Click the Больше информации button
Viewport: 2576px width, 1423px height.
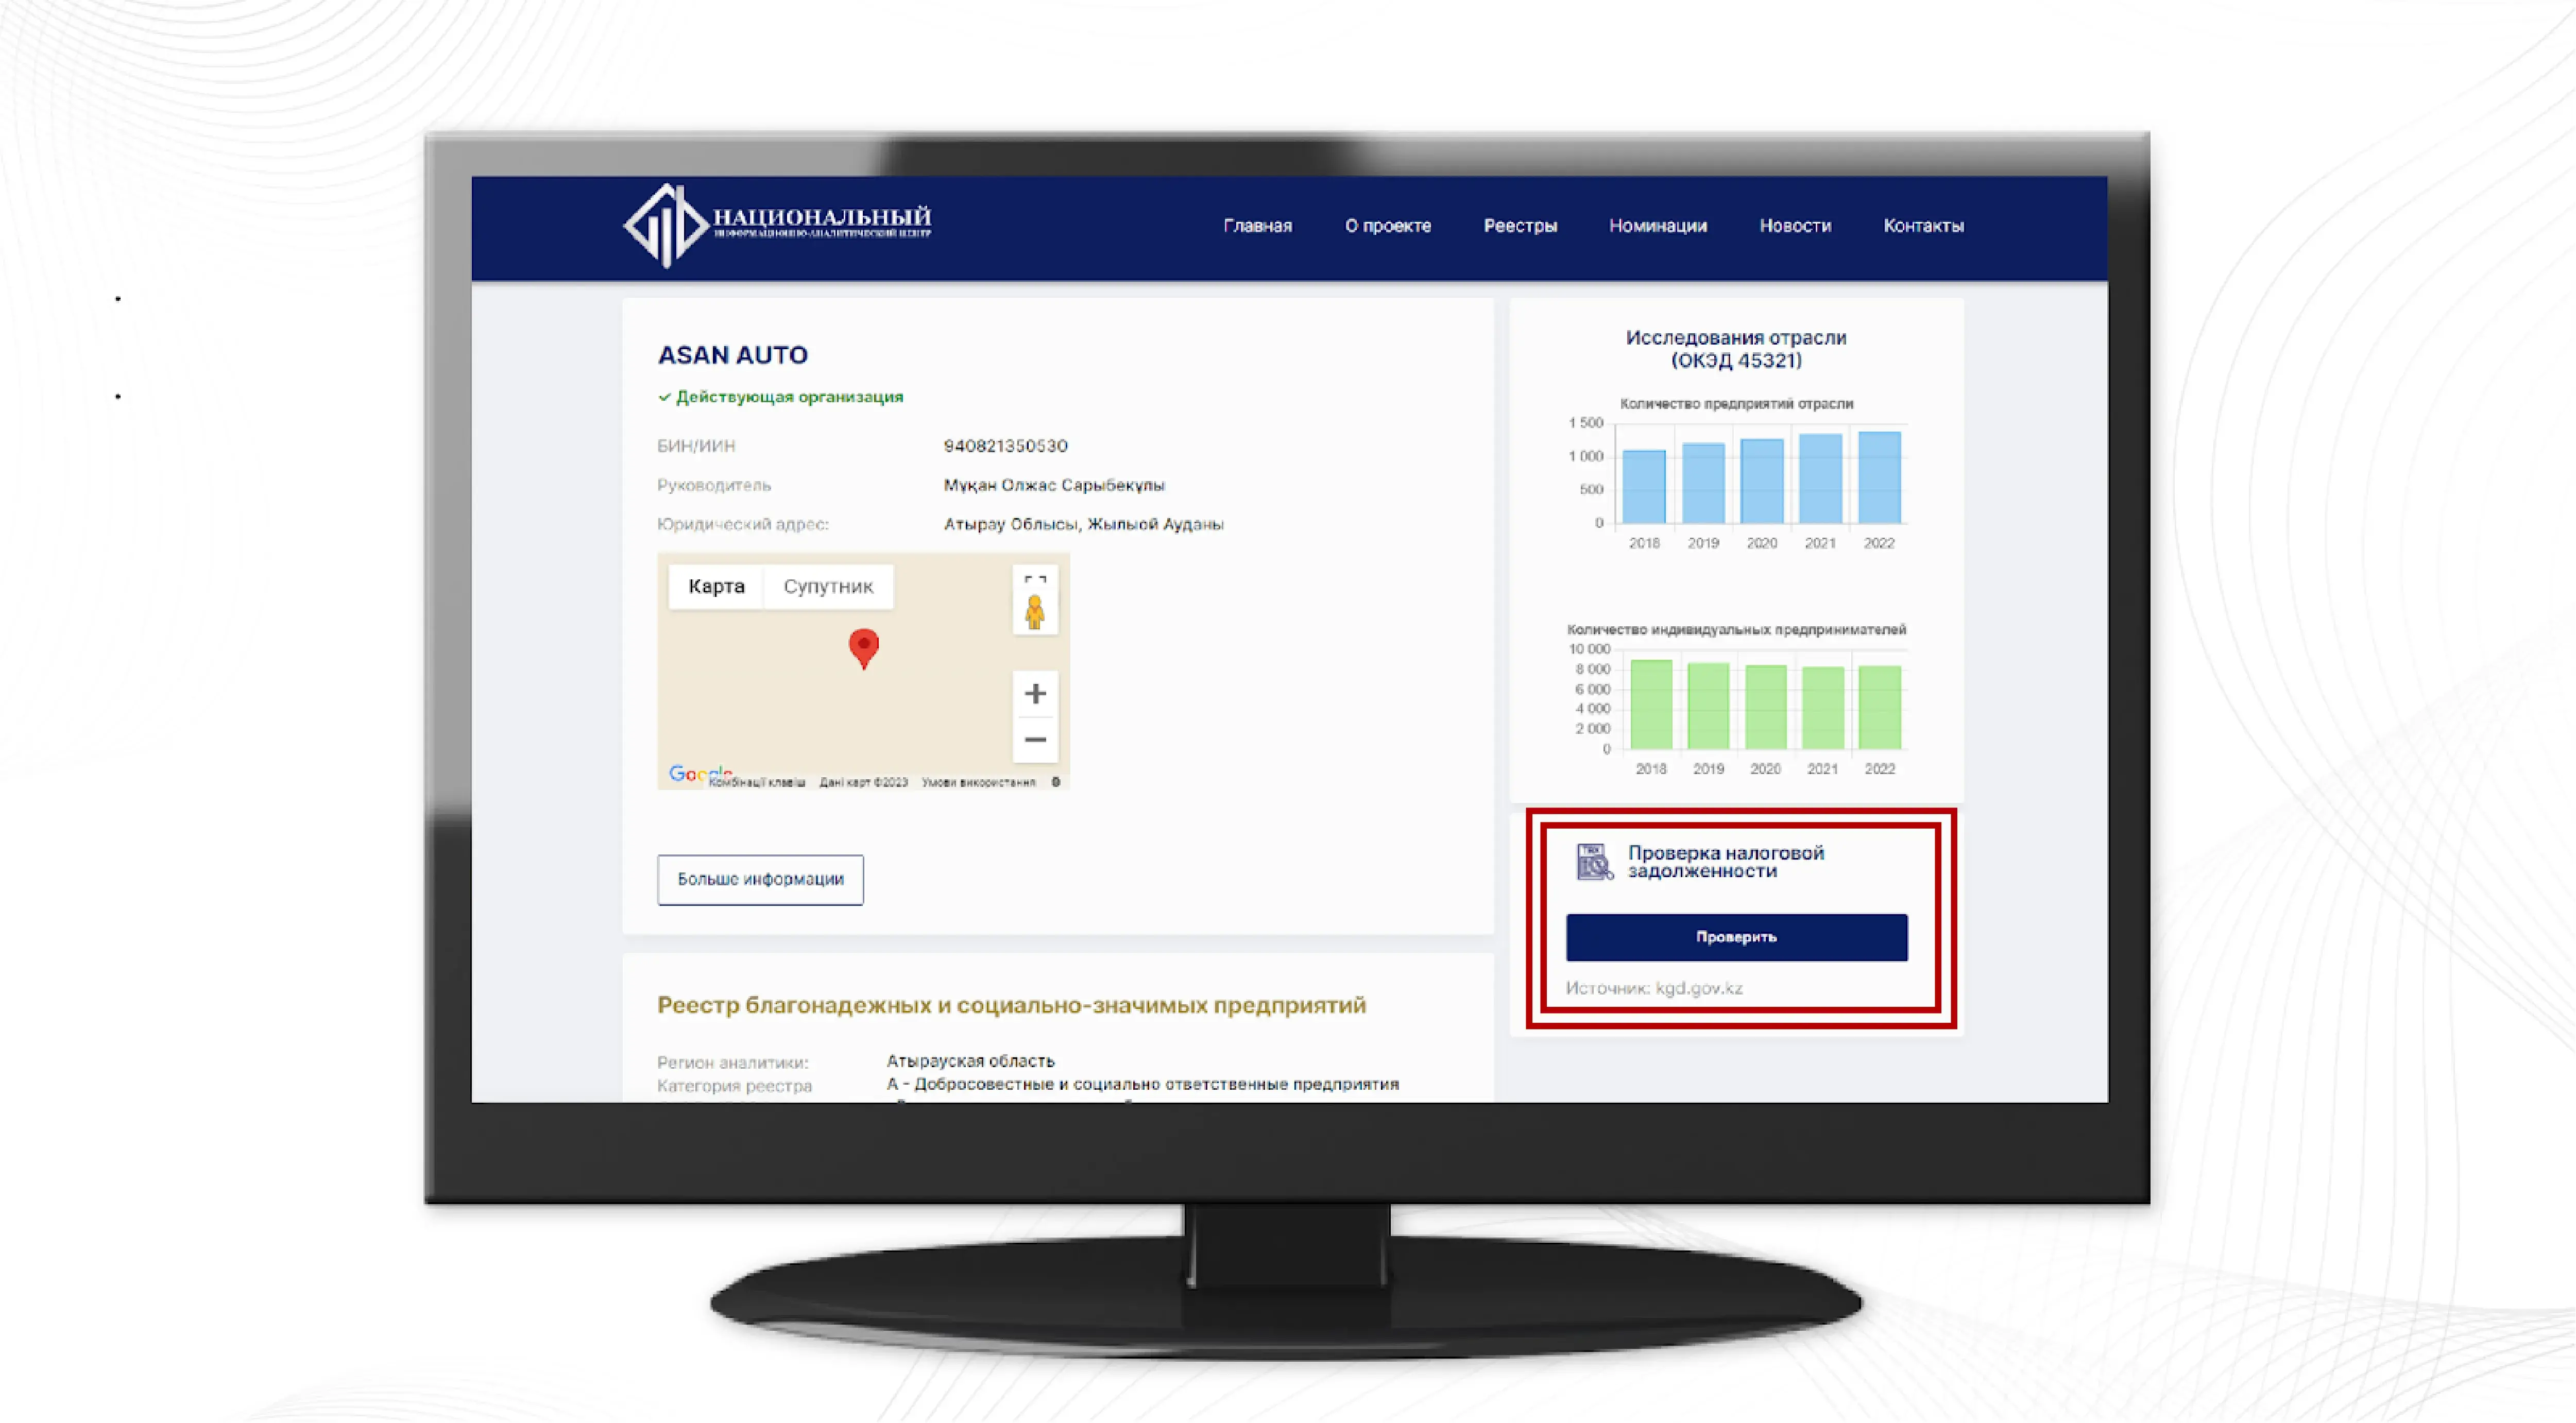[x=760, y=879]
